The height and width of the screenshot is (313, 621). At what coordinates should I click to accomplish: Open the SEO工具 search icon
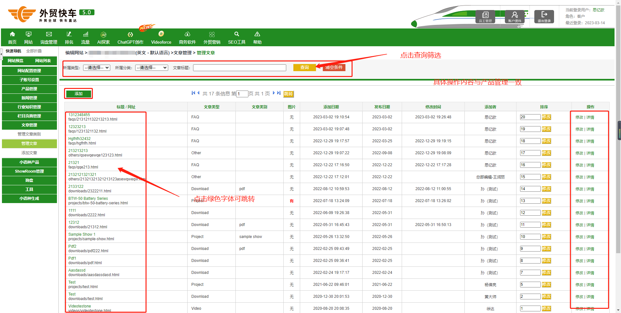click(237, 34)
